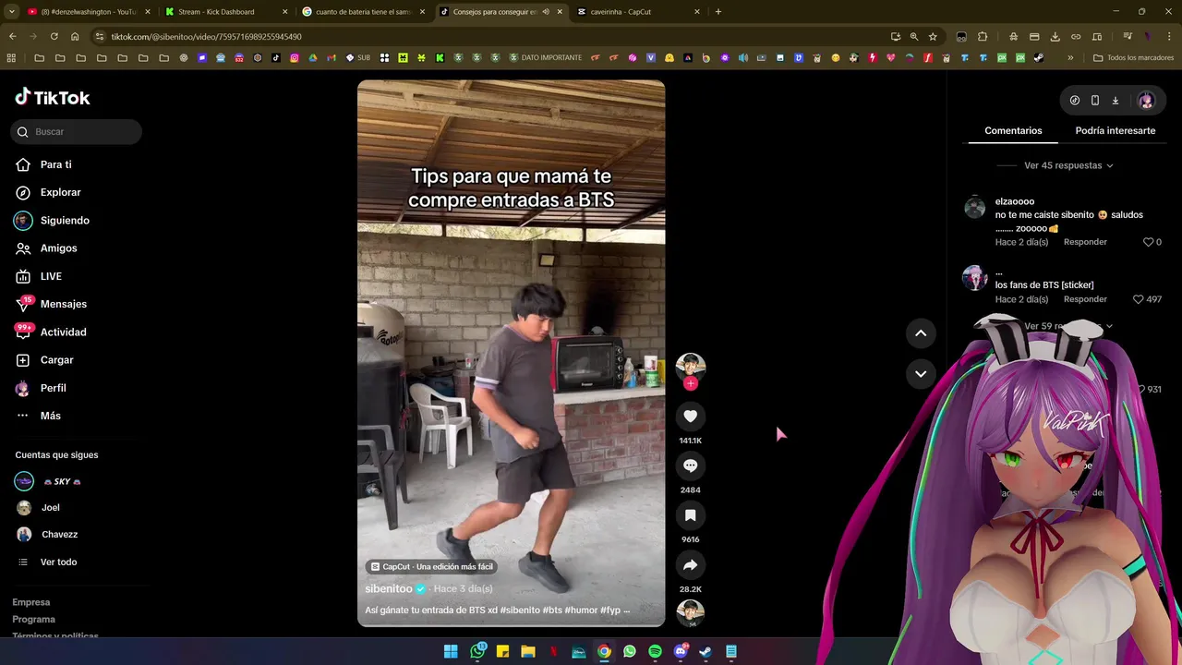Open Amigos in the sidebar
Viewport: 1182px width, 665px height.
point(58,248)
